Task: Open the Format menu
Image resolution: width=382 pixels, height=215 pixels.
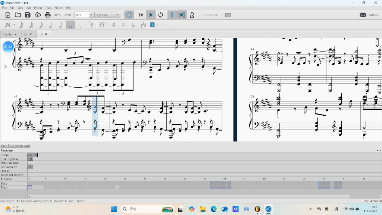Action: tap(38, 8)
